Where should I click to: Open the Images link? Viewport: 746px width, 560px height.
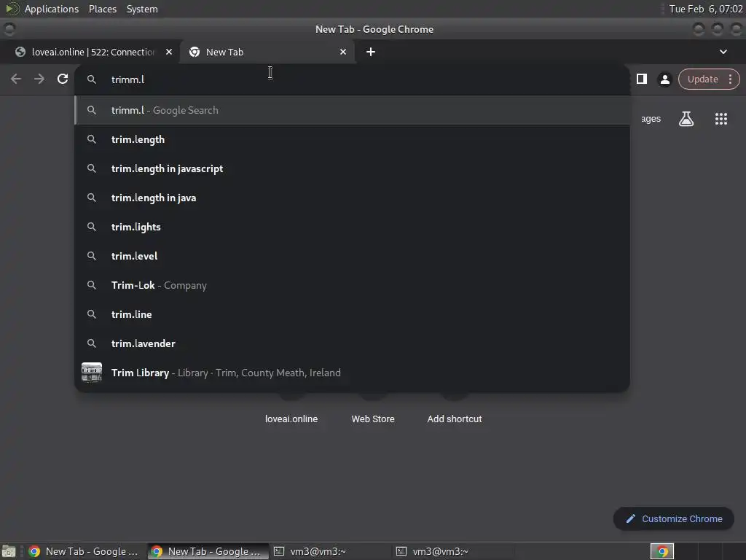(x=651, y=119)
